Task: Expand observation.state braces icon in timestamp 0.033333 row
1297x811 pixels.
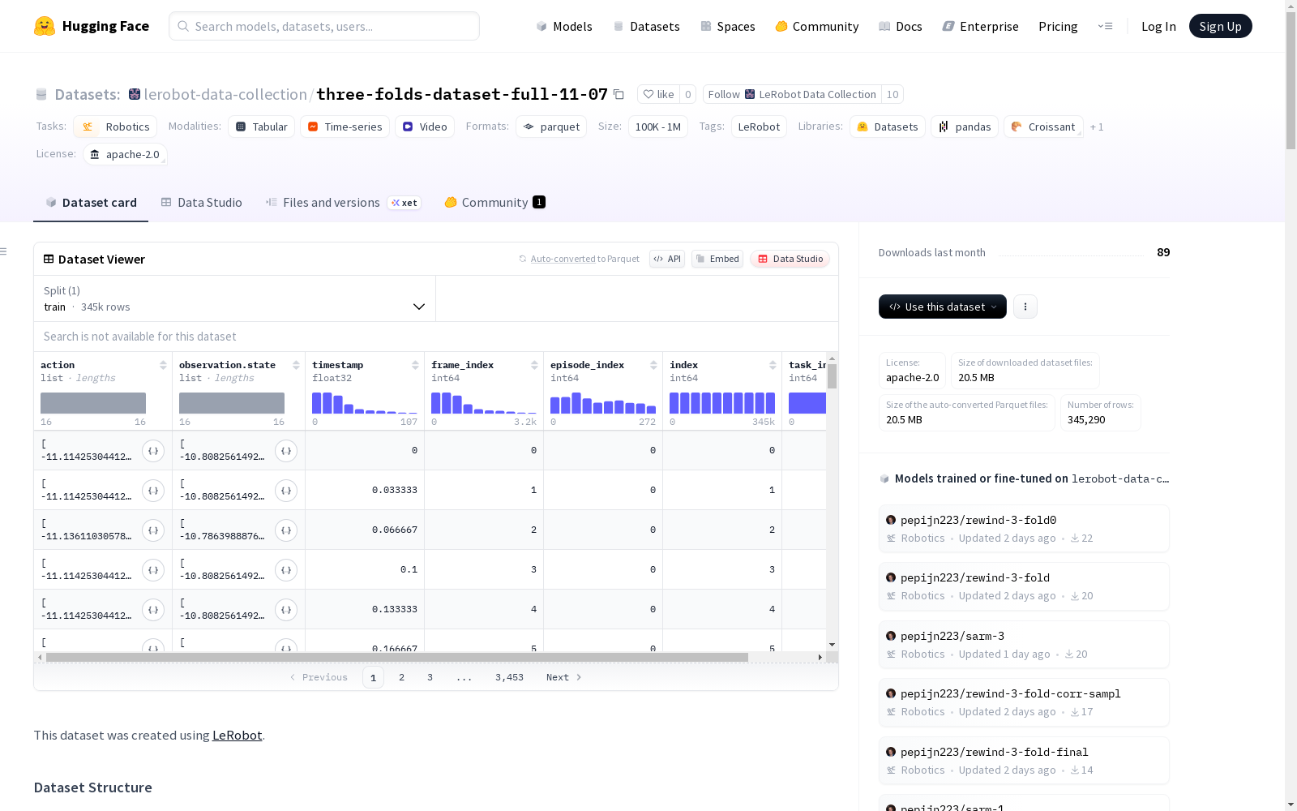Action: pyautogui.click(x=286, y=491)
